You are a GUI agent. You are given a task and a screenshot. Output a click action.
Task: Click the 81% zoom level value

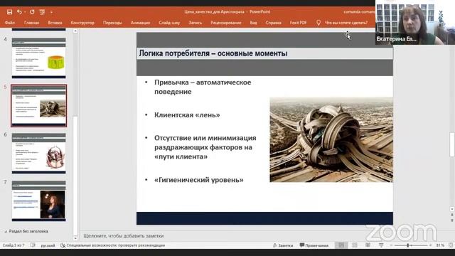tap(440, 245)
